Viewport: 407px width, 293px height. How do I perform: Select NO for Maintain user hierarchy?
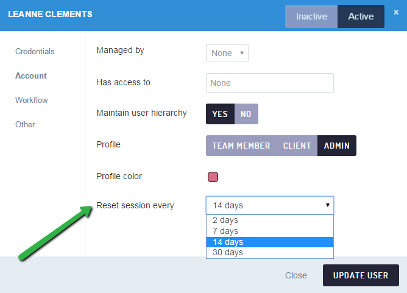coord(246,114)
